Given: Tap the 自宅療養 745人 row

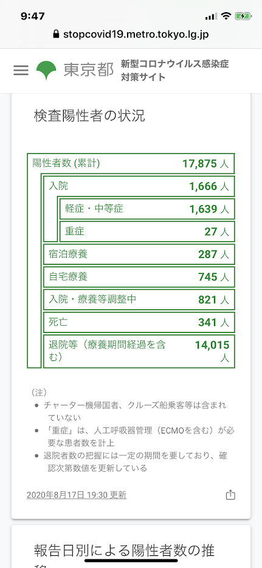Looking at the screenshot, I should 139,277.
